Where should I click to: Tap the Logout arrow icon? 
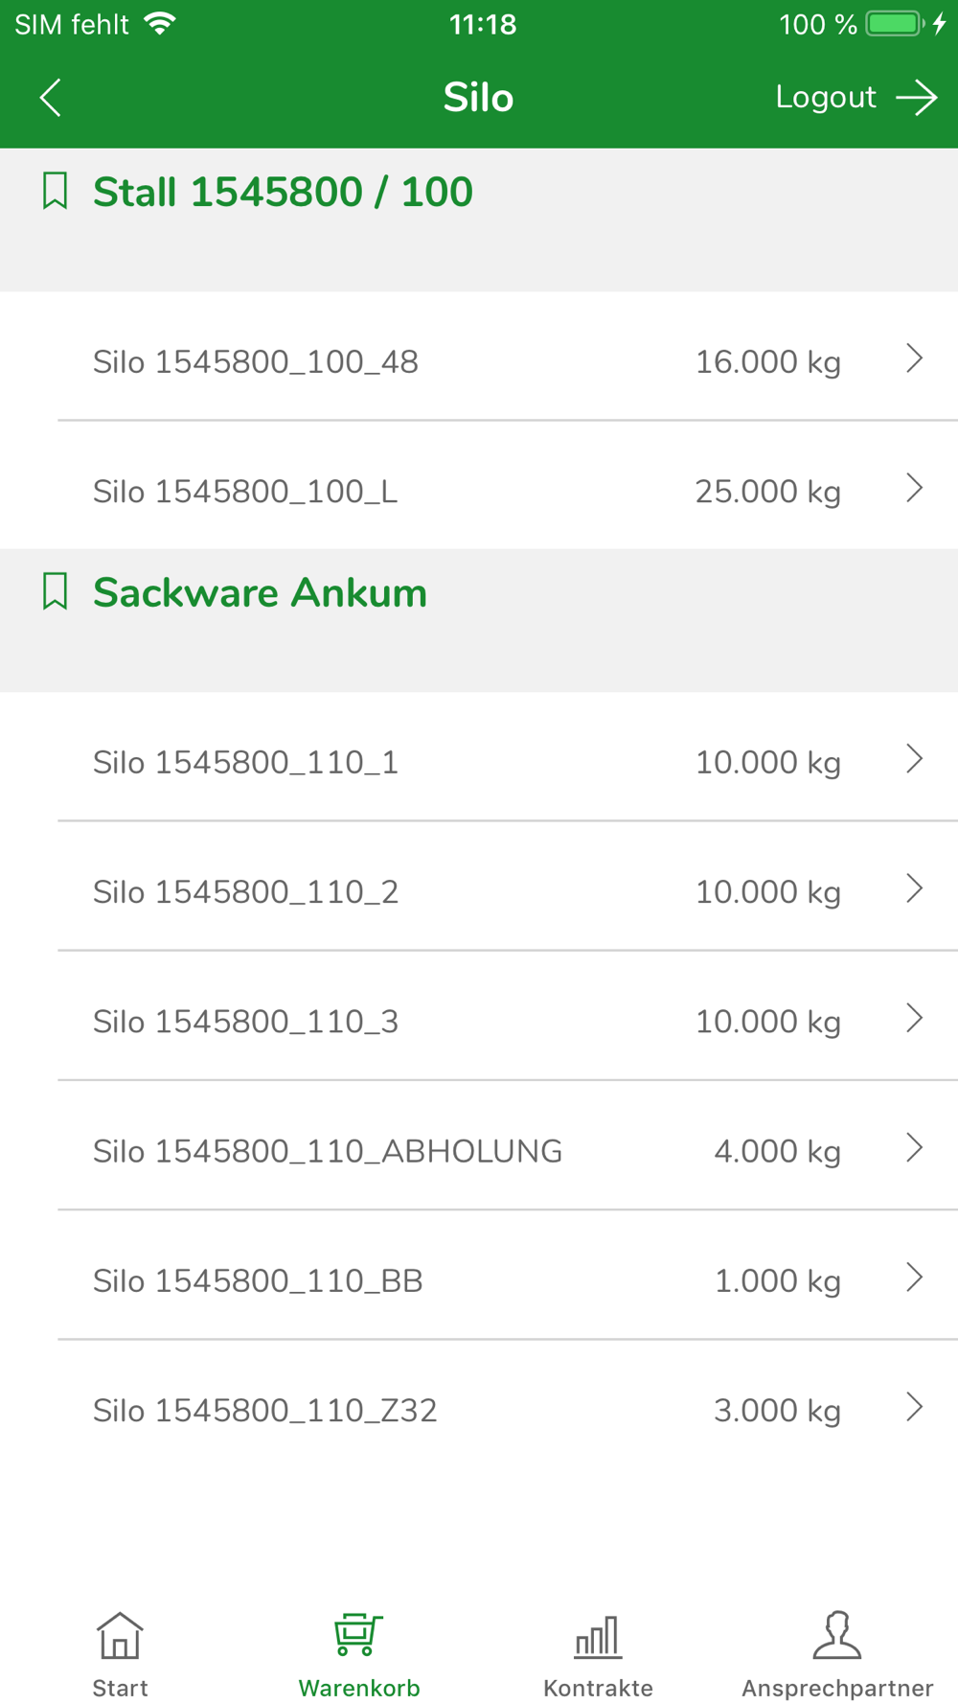point(917,98)
